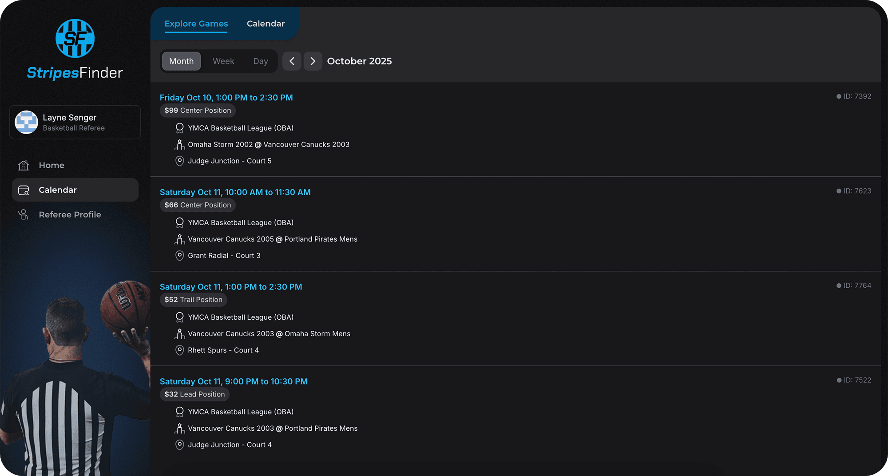Click the Calendar icon in the sidebar
The image size is (888, 476).
(x=23, y=190)
